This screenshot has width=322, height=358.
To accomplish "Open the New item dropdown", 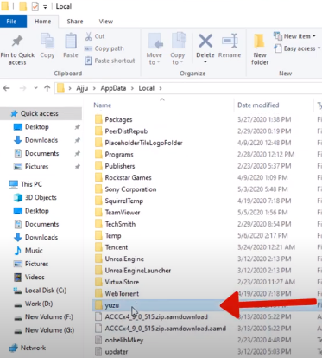I will 294,36.
